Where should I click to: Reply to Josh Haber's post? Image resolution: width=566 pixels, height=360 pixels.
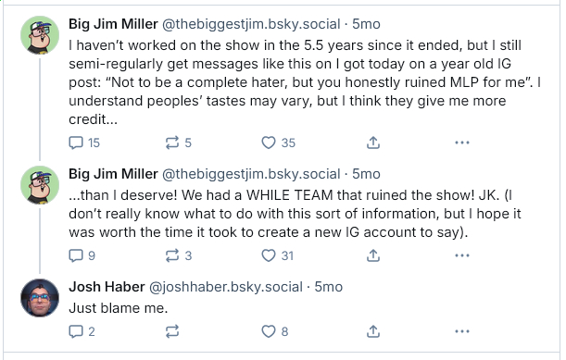pos(82,331)
